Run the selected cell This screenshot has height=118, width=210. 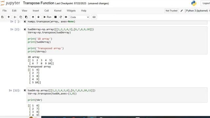coord(47,17)
